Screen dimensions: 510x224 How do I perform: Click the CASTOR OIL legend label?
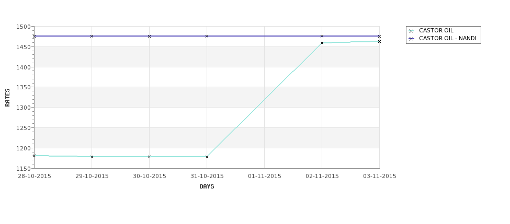pyautogui.click(x=436, y=30)
